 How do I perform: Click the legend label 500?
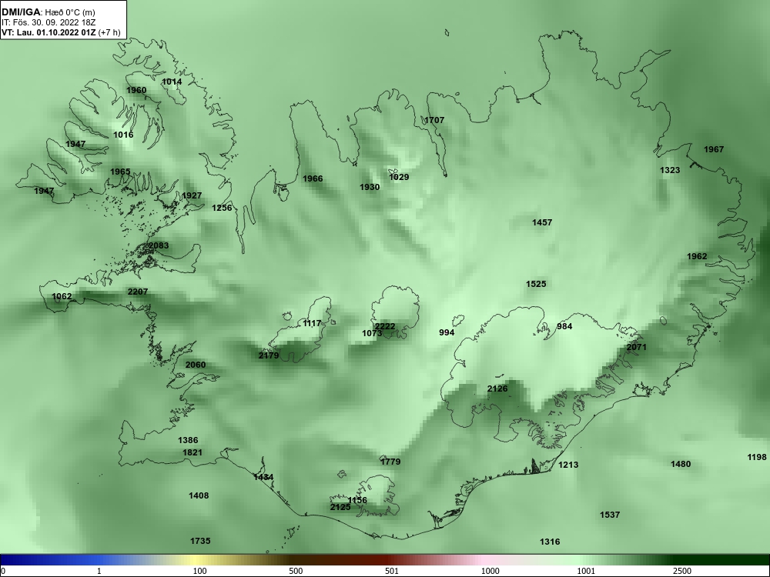pos(296,571)
